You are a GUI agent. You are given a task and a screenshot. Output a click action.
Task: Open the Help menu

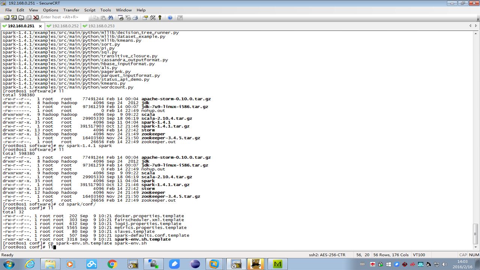(x=141, y=10)
